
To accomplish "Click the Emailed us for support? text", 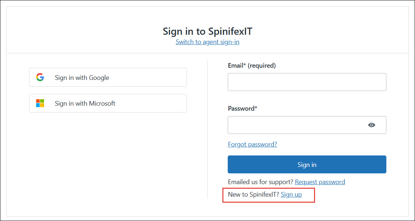I will click(x=260, y=182).
